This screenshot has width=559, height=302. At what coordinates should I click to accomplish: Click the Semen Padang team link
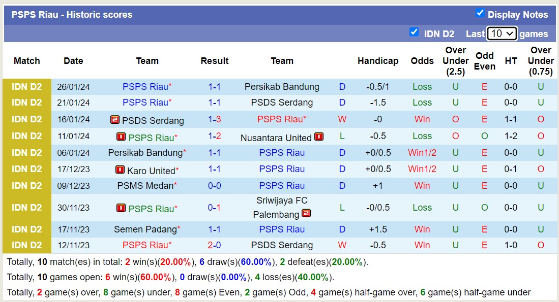coord(145,229)
